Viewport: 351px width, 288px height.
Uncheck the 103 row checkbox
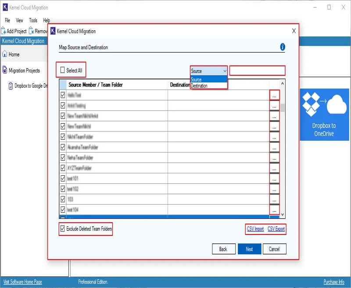click(x=63, y=199)
